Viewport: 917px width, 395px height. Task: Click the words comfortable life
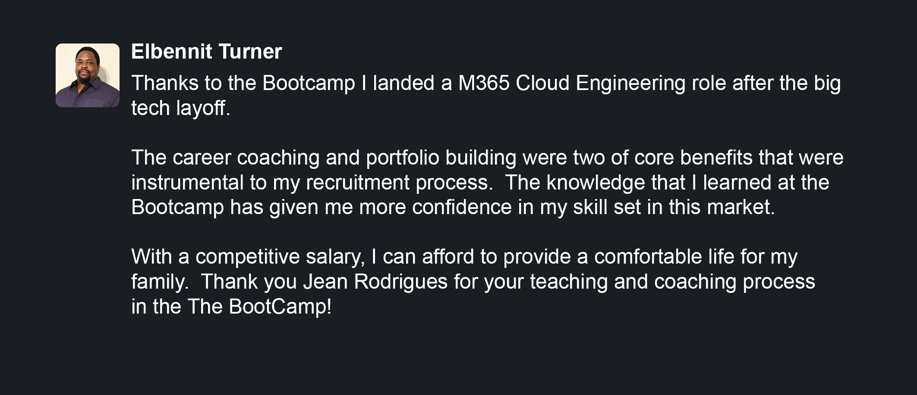point(665,257)
